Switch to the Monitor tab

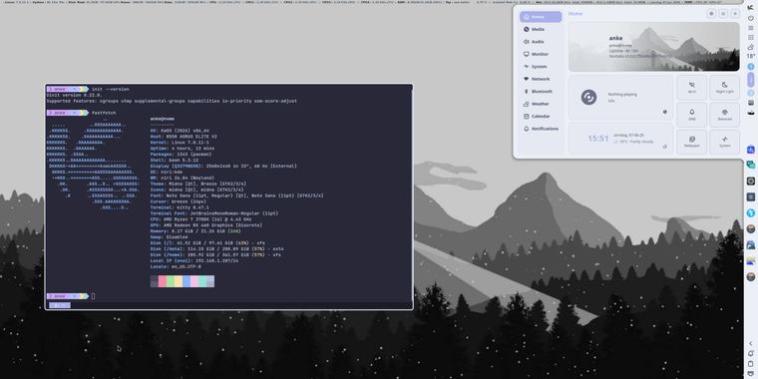tap(541, 54)
